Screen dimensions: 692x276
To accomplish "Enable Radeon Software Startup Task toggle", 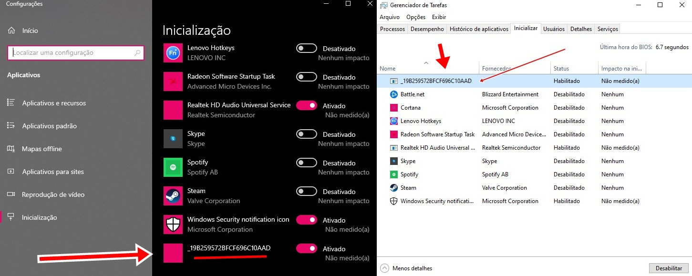I will pyautogui.click(x=307, y=77).
